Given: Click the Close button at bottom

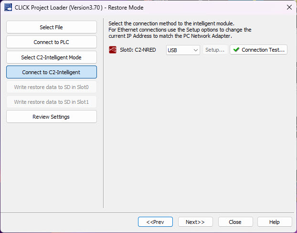Looking at the screenshot, I should (x=235, y=222).
